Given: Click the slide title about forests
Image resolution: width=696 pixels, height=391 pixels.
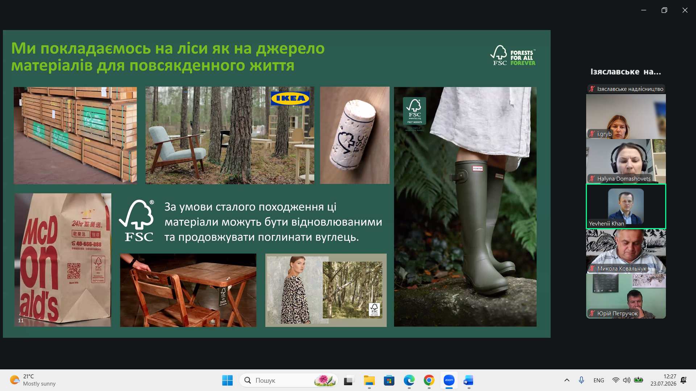Looking at the screenshot, I should pyautogui.click(x=168, y=57).
